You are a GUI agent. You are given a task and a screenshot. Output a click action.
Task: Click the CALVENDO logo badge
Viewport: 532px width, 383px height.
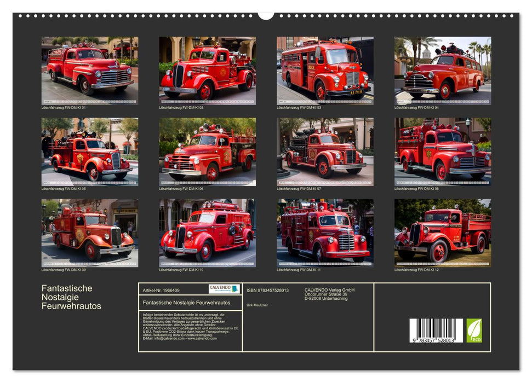coord(224,289)
